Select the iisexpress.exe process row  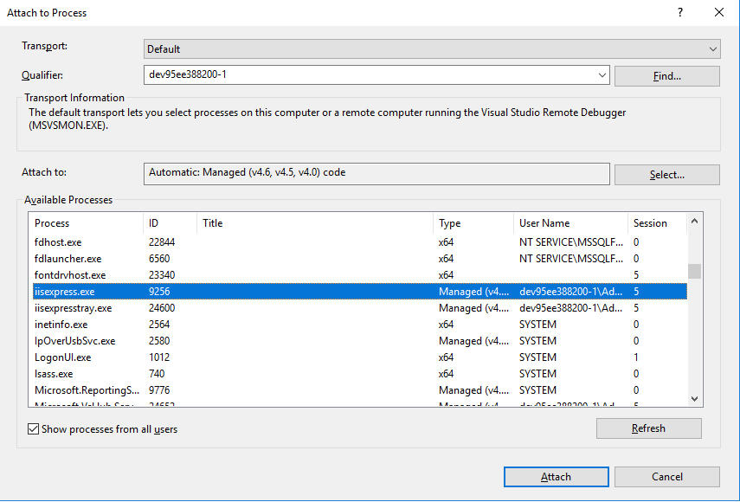[x=360, y=292]
